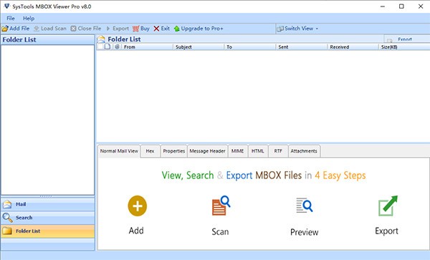430x260 pixels.
Task: Open the Mail navigation pane
Action: (48, 204)
